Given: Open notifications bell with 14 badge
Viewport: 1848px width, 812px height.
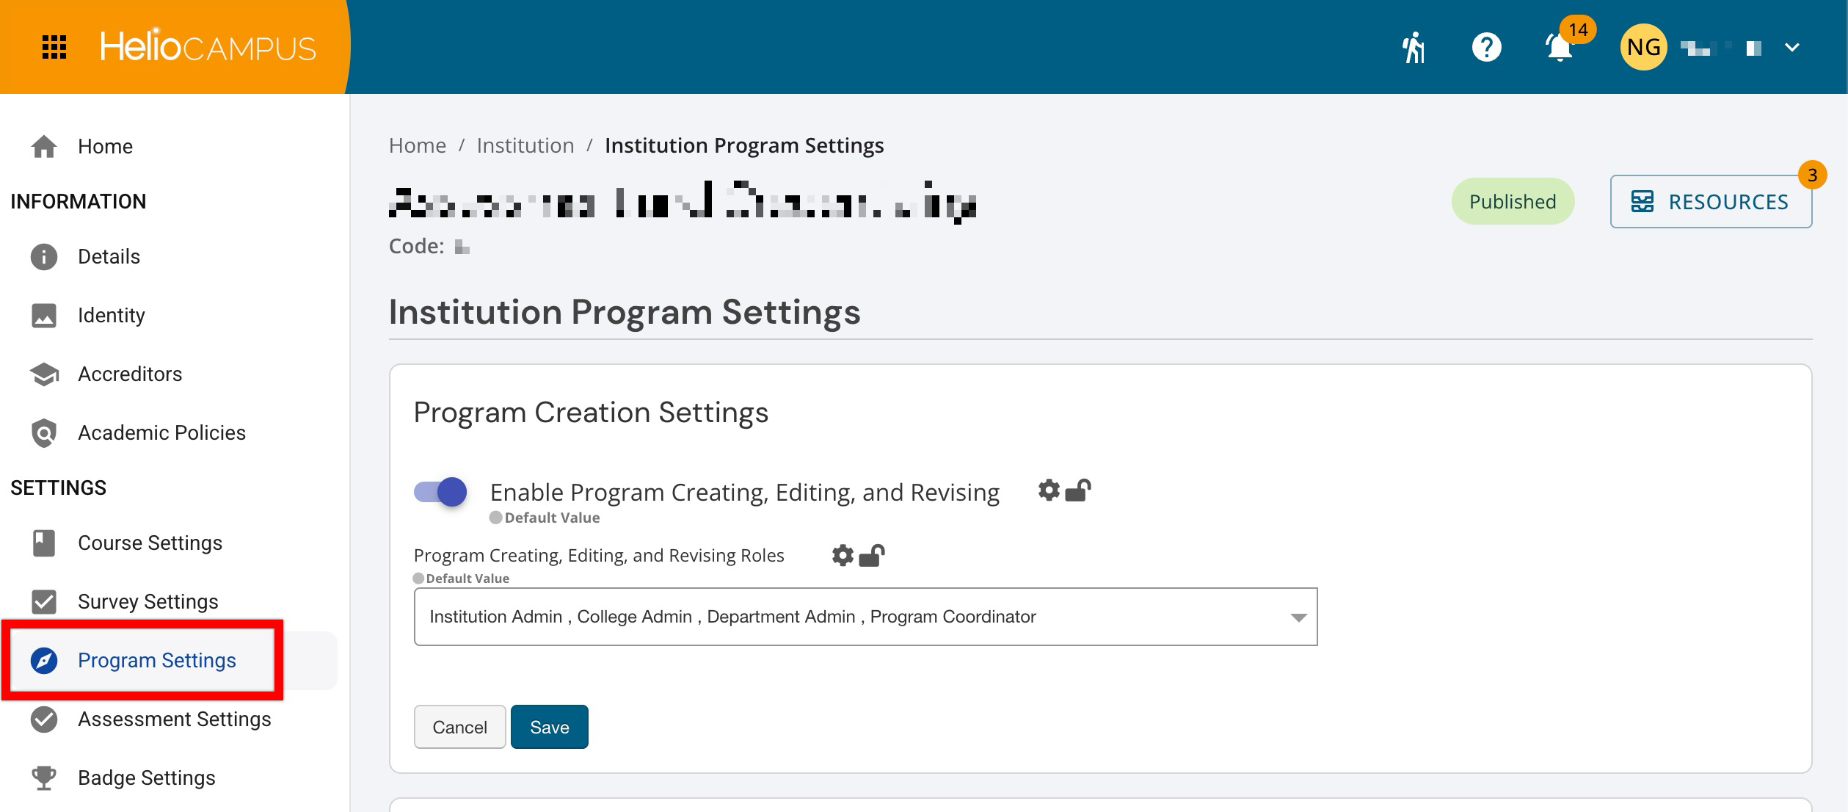Looking at the screenshot, I should pyautogui.click(x=1560, y=48).
